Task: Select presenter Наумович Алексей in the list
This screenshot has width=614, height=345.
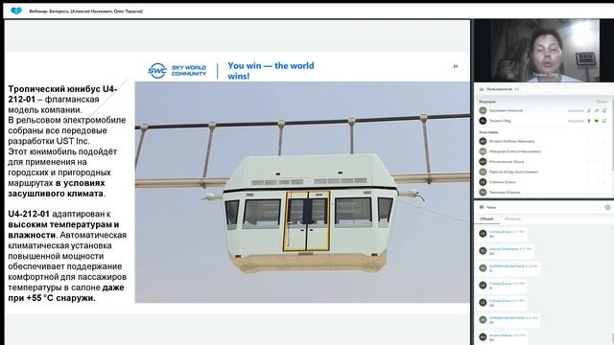Action: click(506, 111)
